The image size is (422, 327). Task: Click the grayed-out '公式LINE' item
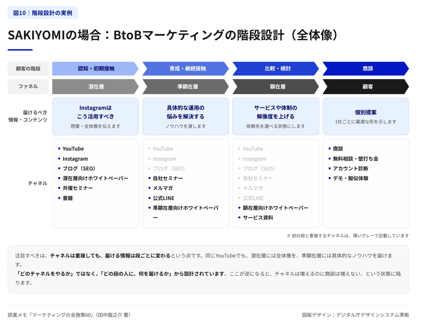pyautogui.click(x=253, y=198)
